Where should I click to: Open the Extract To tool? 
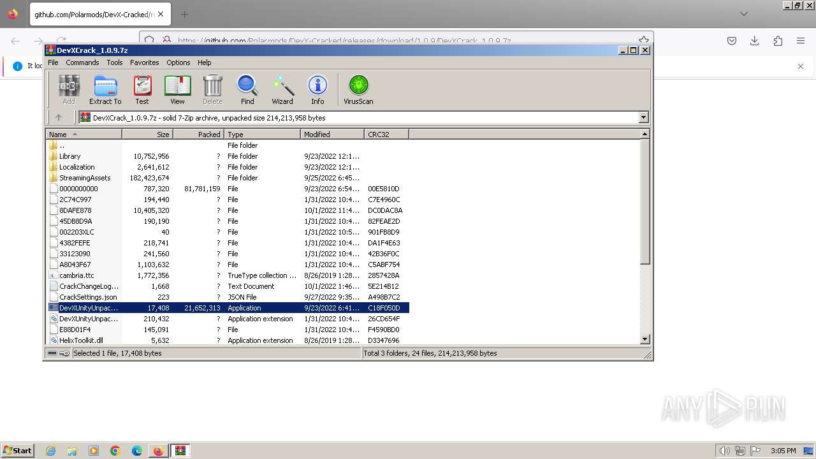pyautogui.click(x=105, y=90)
